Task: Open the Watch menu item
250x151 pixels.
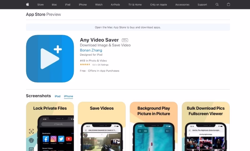Action: [99, 5]
